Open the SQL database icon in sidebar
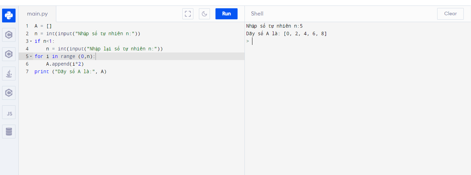 click(9, 132)
